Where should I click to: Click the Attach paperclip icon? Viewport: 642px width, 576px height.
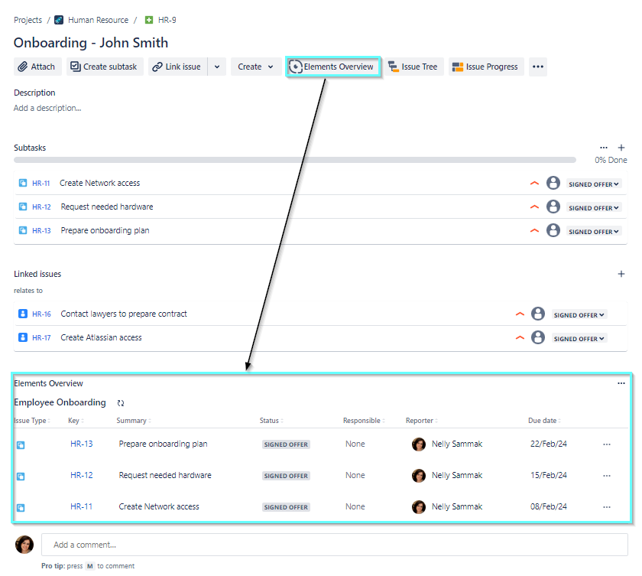tap(22, 67)
